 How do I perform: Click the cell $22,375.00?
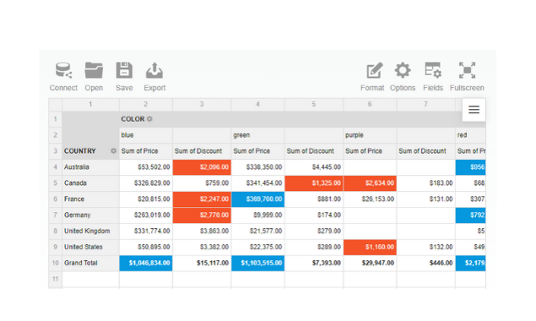coord(257,247)
